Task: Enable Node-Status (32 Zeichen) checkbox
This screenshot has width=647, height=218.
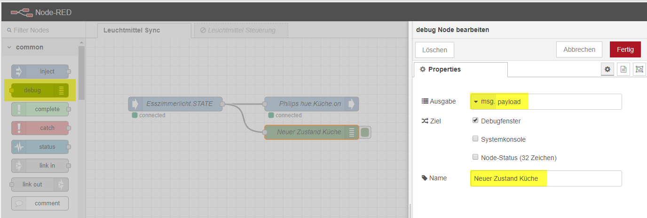Action: (475, 157)
